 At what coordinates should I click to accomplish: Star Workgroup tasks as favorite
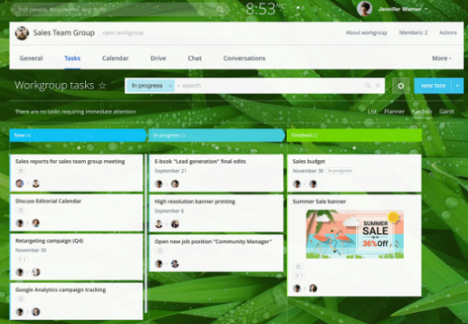(x=102, y=86)
